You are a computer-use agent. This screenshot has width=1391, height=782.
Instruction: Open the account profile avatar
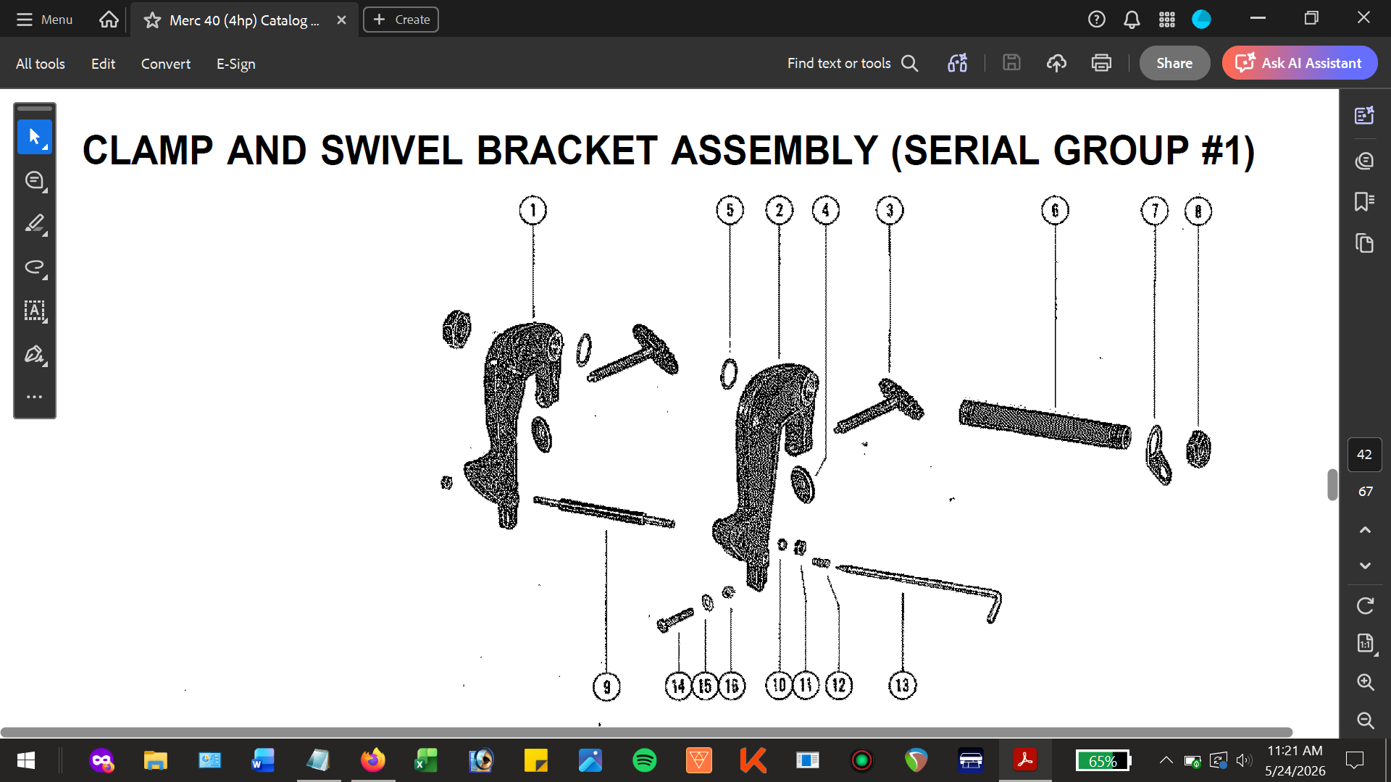(1201, 20)
